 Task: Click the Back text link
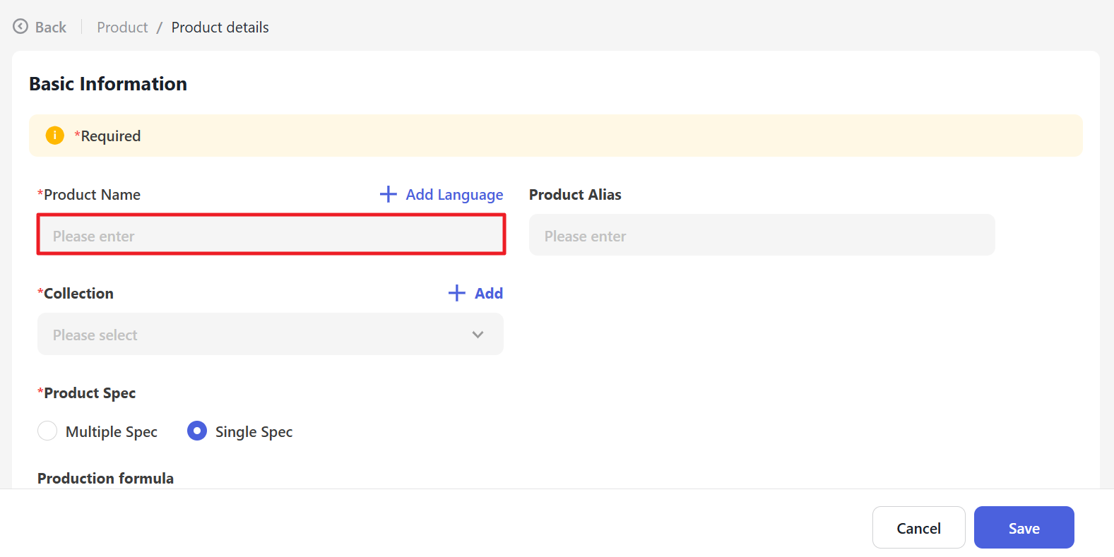click(51, 28)
